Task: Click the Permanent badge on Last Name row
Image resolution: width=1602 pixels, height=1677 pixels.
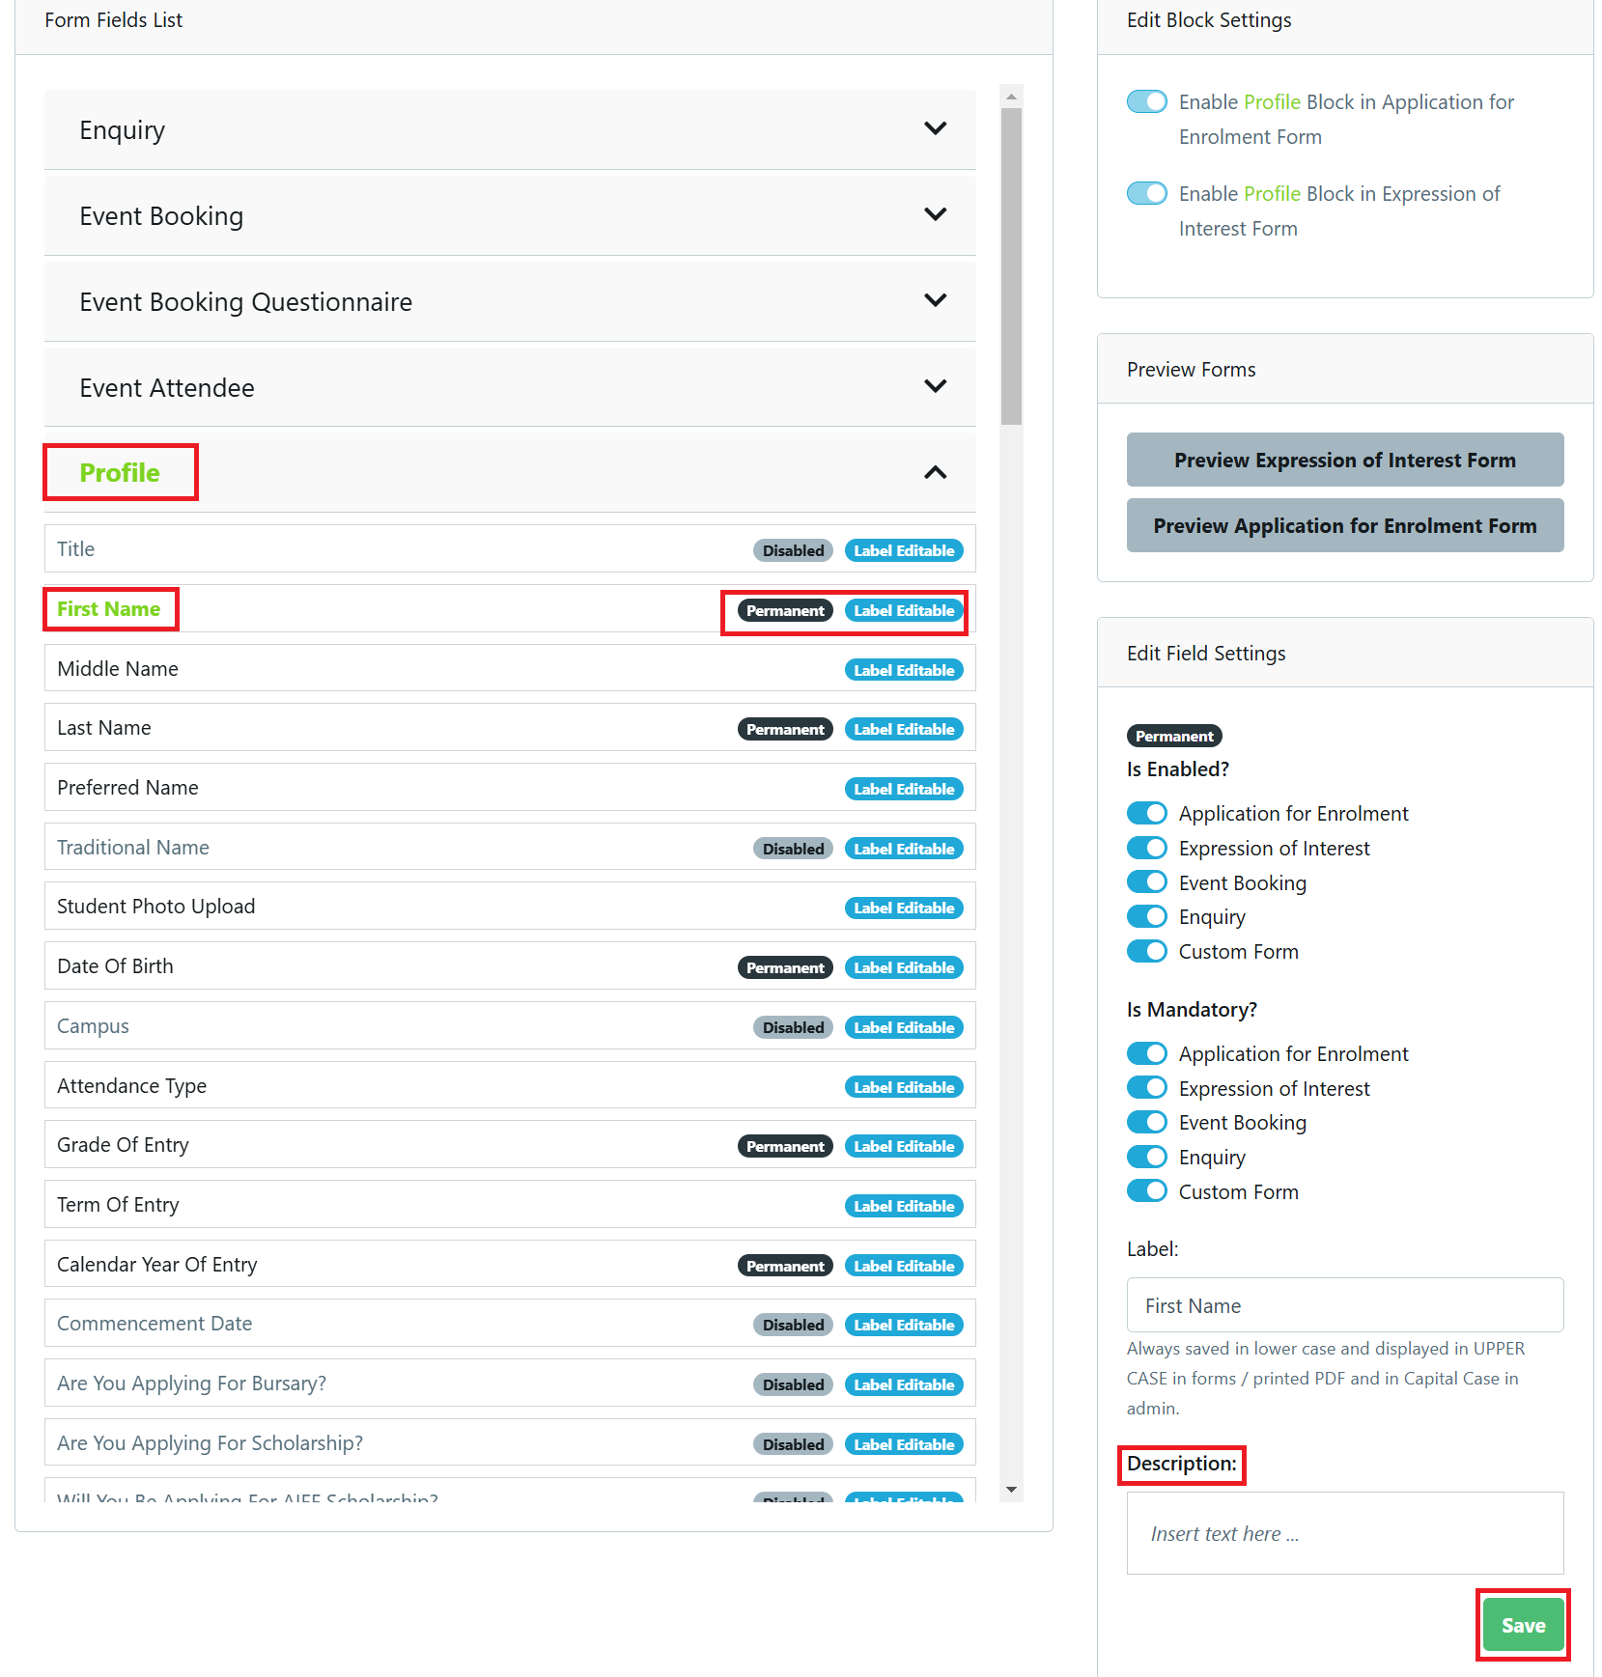Action: (x=784, y=729)
